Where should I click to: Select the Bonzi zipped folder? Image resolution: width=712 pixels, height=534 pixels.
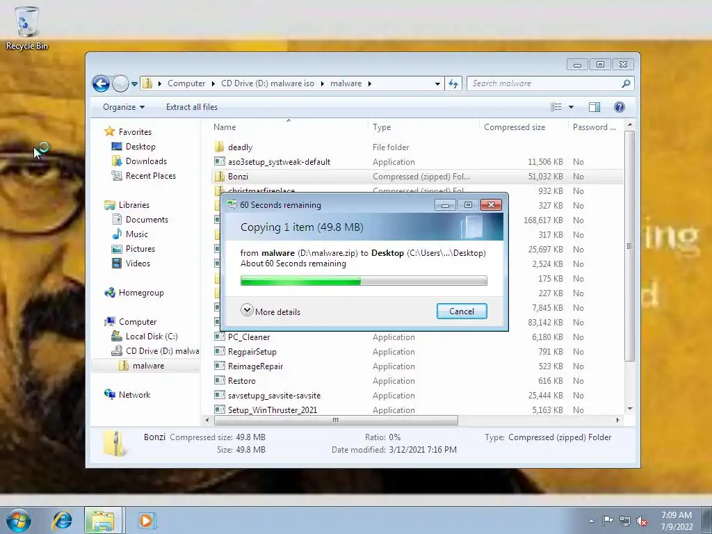point(417,176)
